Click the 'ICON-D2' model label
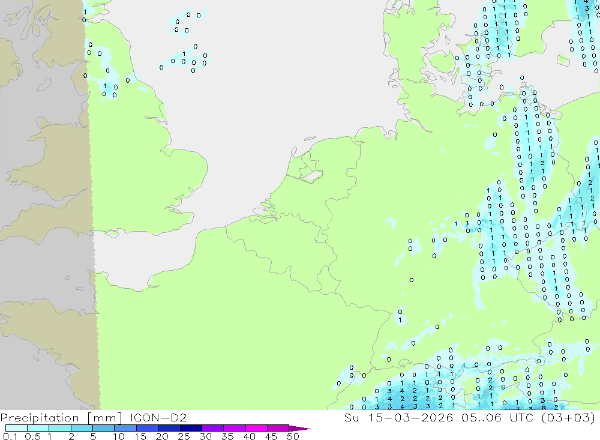The height and width of the screenshot is (440, 600). coord(158,417)
